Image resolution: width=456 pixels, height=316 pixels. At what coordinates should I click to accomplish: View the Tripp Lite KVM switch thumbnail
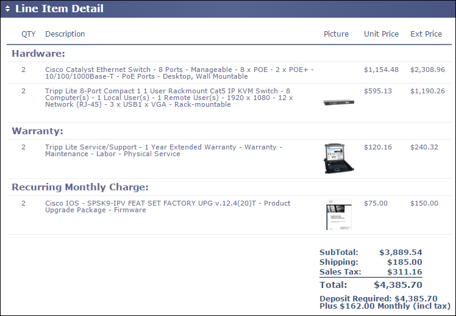(339, 102)
